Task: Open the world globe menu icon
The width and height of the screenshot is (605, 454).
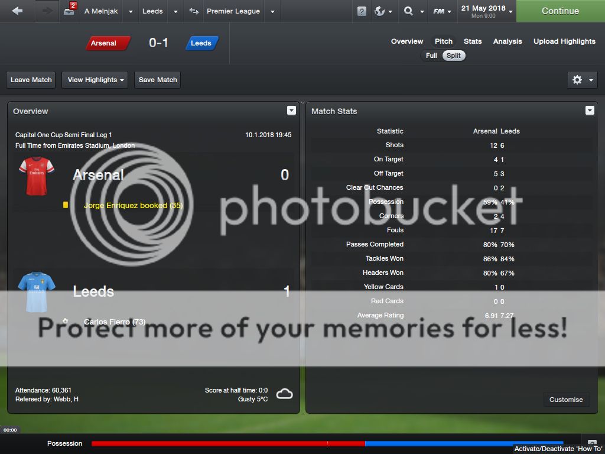Action: [380, 11]
